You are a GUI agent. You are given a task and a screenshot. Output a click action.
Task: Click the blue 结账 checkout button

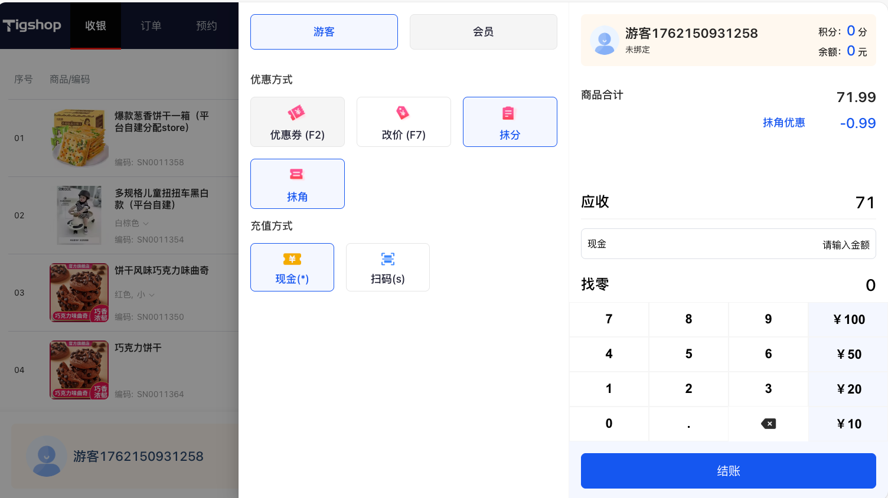(728, 471)
